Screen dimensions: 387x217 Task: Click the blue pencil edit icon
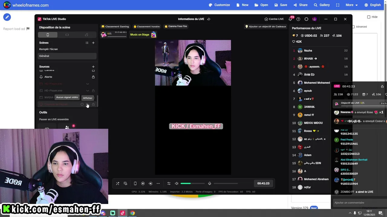pos(7,17)
